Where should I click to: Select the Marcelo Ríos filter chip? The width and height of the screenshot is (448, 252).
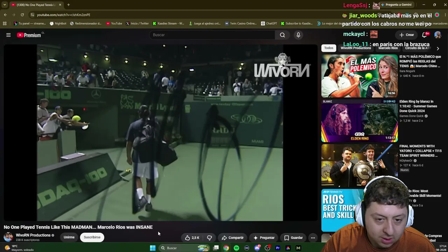tap(388, 48)
